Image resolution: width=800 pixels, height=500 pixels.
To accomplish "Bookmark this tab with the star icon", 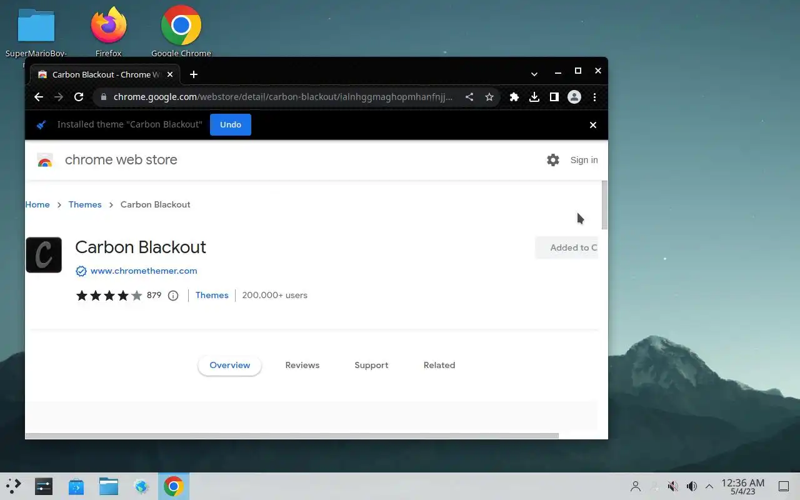I will [x=489, y=97].
